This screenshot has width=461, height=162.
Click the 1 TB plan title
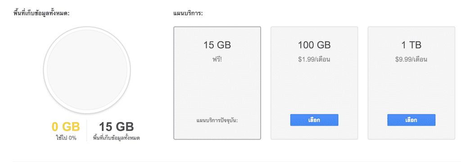click(411, 45)
